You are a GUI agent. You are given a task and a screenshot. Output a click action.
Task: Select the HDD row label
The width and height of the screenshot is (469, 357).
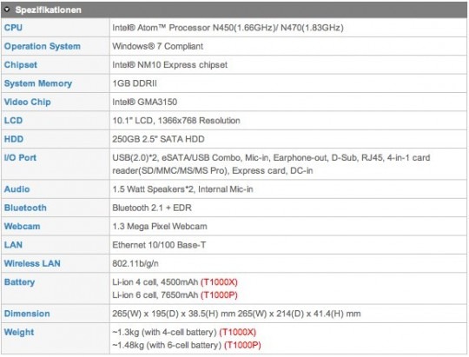pyautogui.click(x=13, y=139)
